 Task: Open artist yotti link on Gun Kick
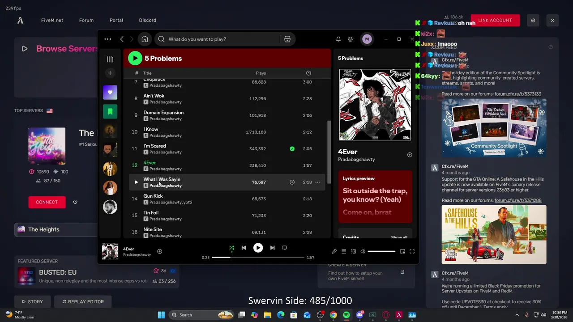click(187, 202)
